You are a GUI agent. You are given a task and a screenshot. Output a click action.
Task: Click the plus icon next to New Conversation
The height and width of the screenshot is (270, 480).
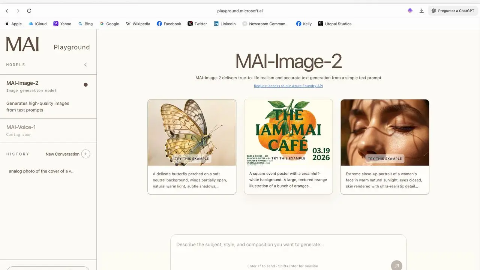[x=86, y=154]
